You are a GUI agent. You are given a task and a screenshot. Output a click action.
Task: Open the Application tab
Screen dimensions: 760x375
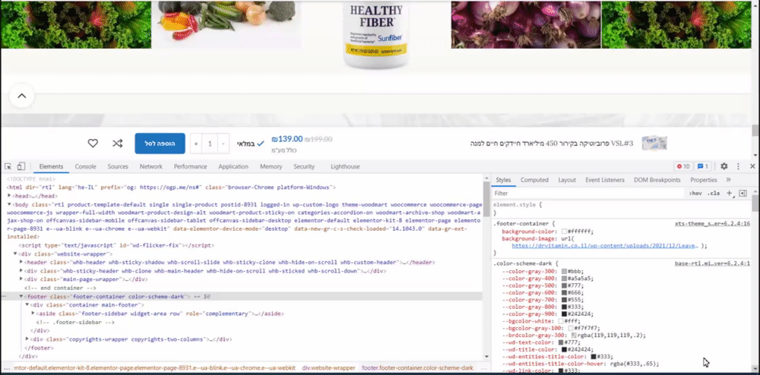(233, 166)
